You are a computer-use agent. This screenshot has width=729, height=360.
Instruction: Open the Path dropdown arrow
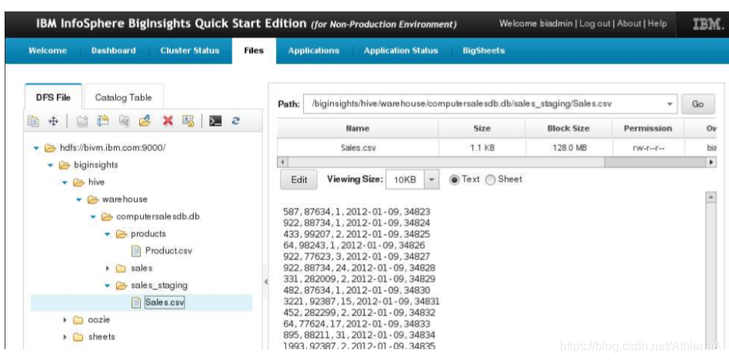(670, 104)
